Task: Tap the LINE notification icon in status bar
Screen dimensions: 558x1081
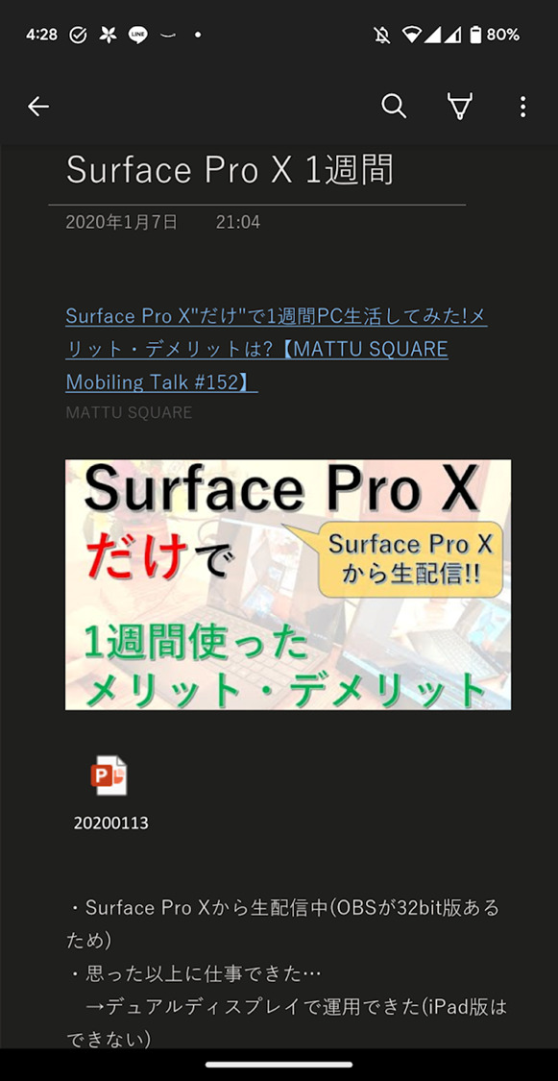Action: [x=137, y=35]
